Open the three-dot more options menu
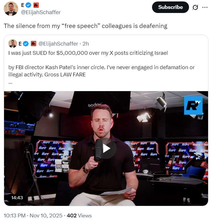Screen dimensions: 213x222 pyautogui.click(x=205, y=7)
